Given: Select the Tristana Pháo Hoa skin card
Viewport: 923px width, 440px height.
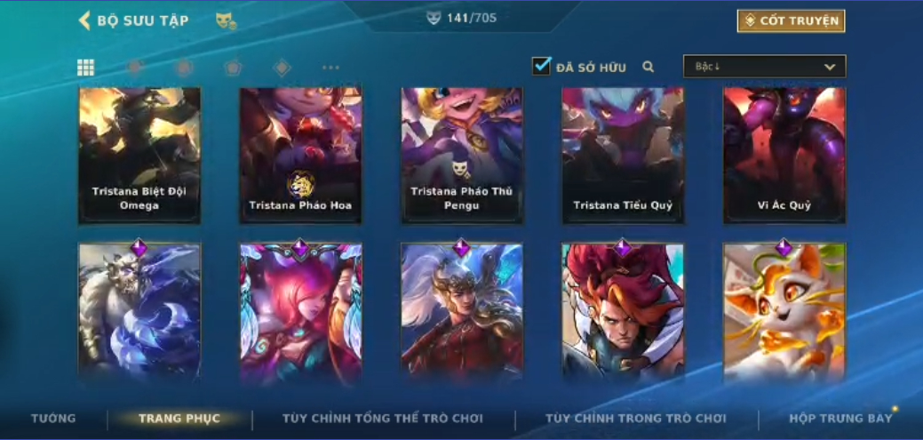Looking at the screenshot, I should [301, 156].
